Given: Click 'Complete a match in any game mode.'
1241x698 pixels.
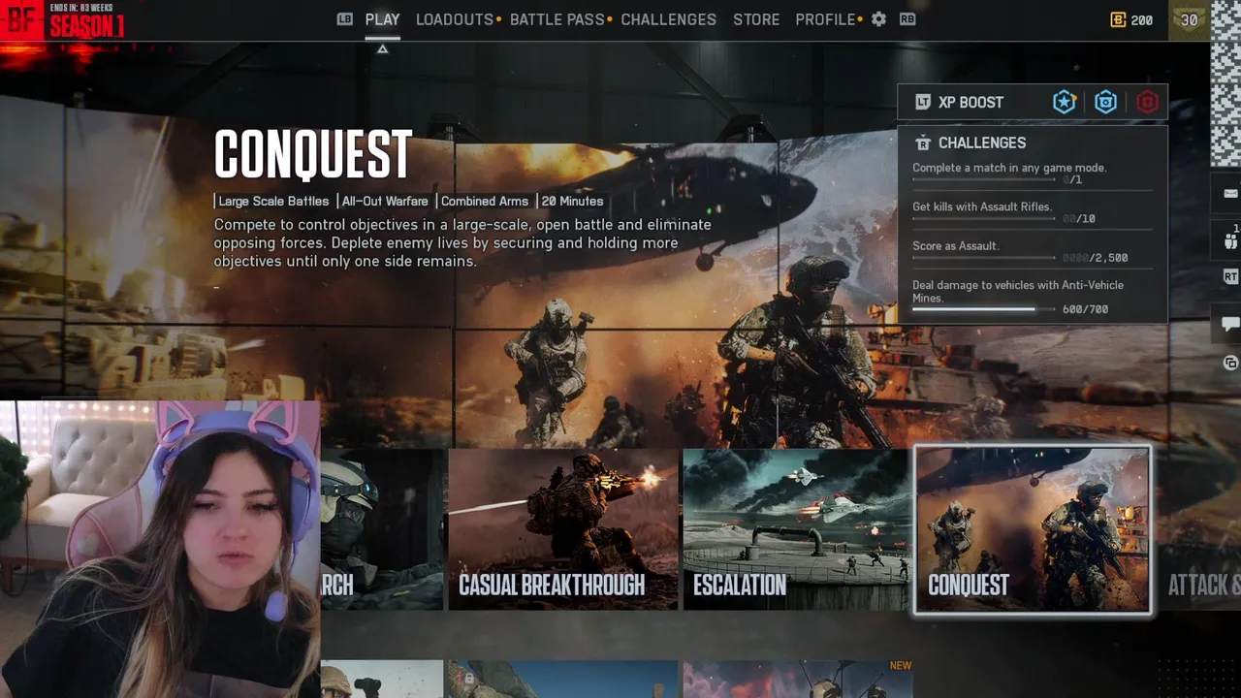Looking at the screenshot, I should coord(1009,168).
